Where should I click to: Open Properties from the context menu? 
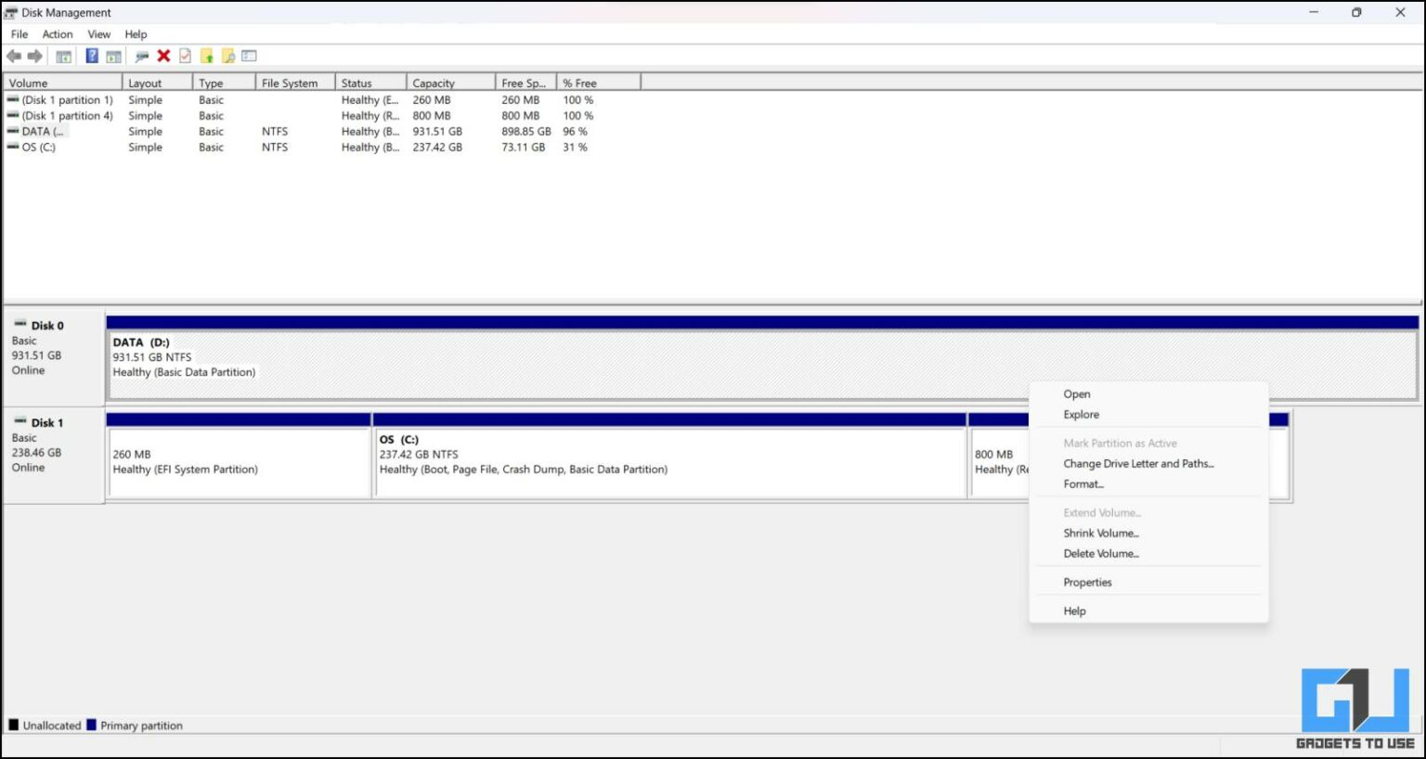click(1087, 582)
